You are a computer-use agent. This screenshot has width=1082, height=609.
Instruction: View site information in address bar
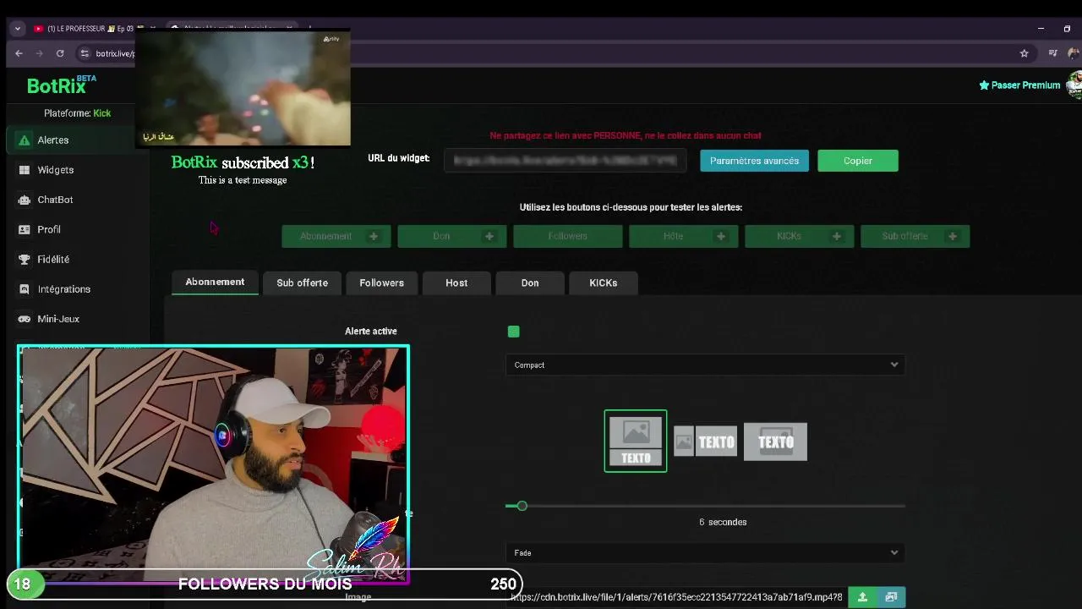tap(84, 53)
